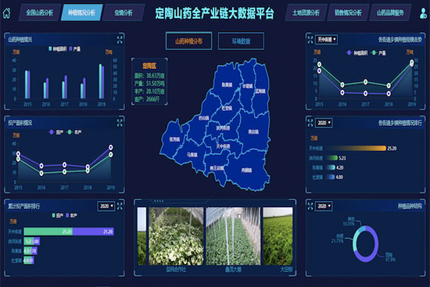Fullscreen the planting variety structure donut panel
This screenshot has height=287, width=430.
coord(310,206)
